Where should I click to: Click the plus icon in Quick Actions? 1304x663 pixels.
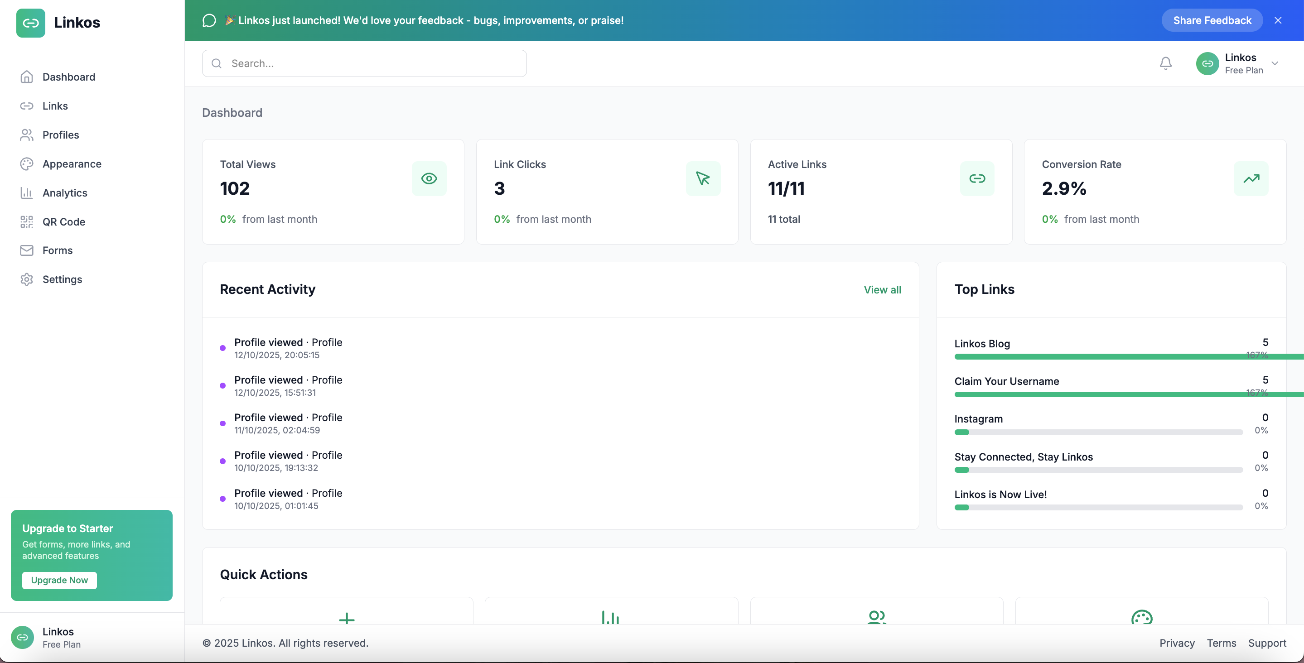[x=347, y=618]
